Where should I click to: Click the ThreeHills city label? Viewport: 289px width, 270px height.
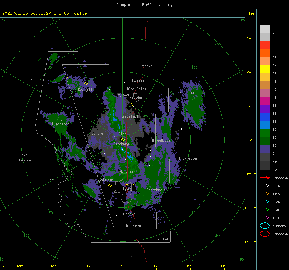(x=161, y=140)
